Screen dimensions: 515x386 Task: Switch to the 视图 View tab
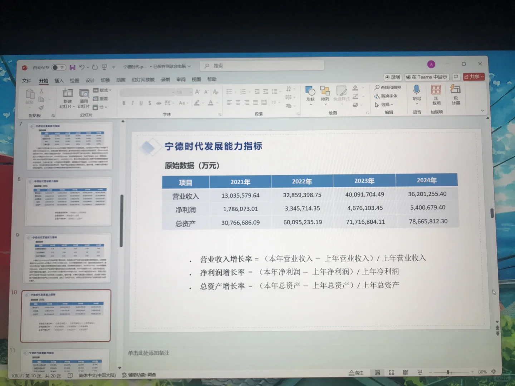pos(196,79)
